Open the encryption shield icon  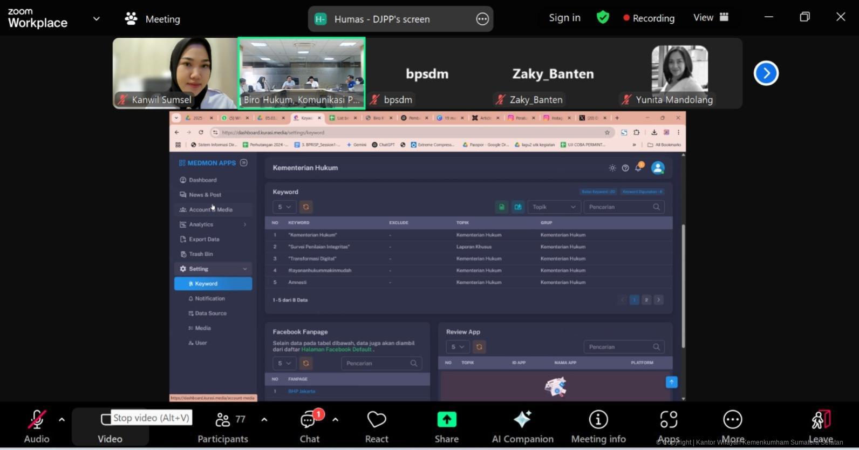coord(603,18)
